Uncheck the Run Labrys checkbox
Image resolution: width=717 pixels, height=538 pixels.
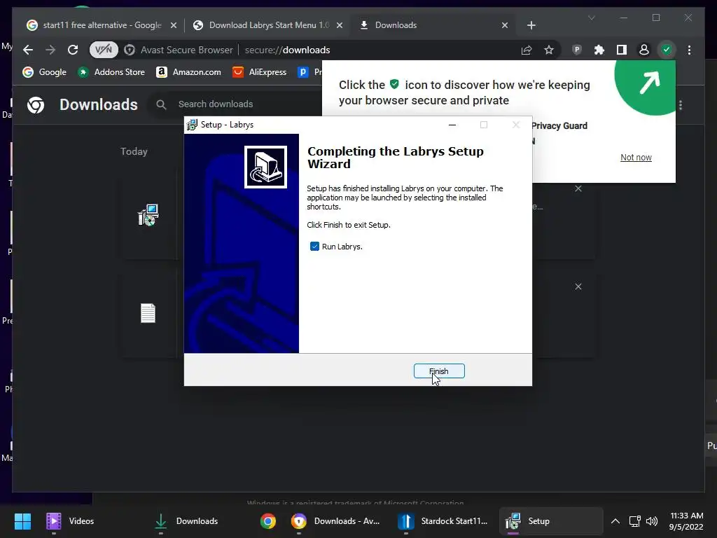click(x=314, y=247)
